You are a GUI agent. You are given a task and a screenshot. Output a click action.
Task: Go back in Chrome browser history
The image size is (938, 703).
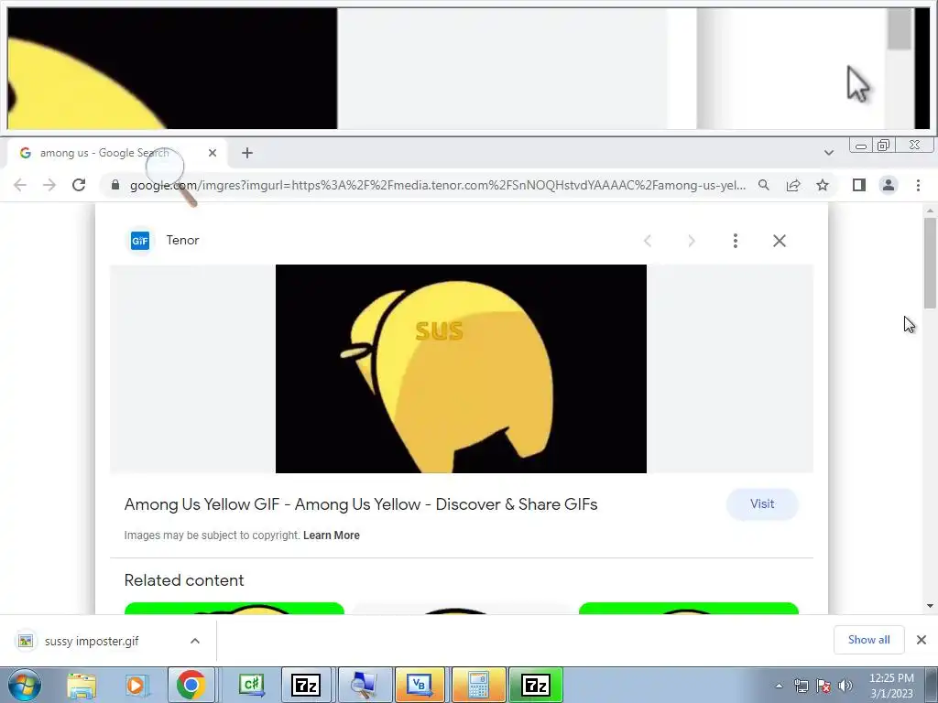(x=20, y=185)
